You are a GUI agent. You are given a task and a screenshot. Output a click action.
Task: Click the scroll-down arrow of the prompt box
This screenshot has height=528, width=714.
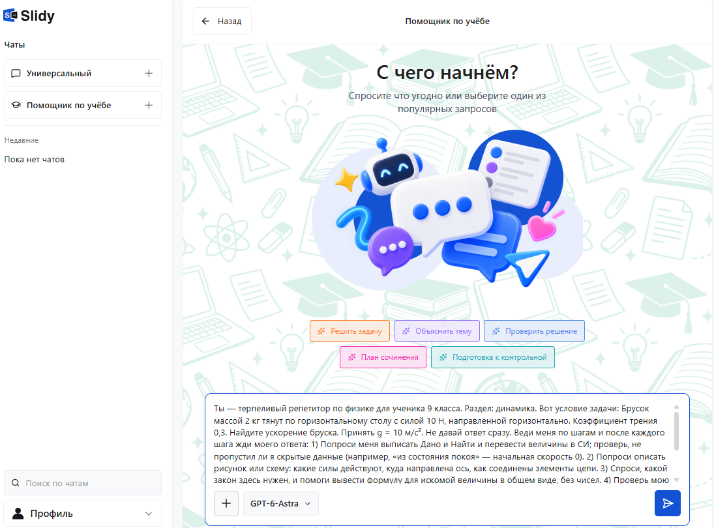[676, 480]
